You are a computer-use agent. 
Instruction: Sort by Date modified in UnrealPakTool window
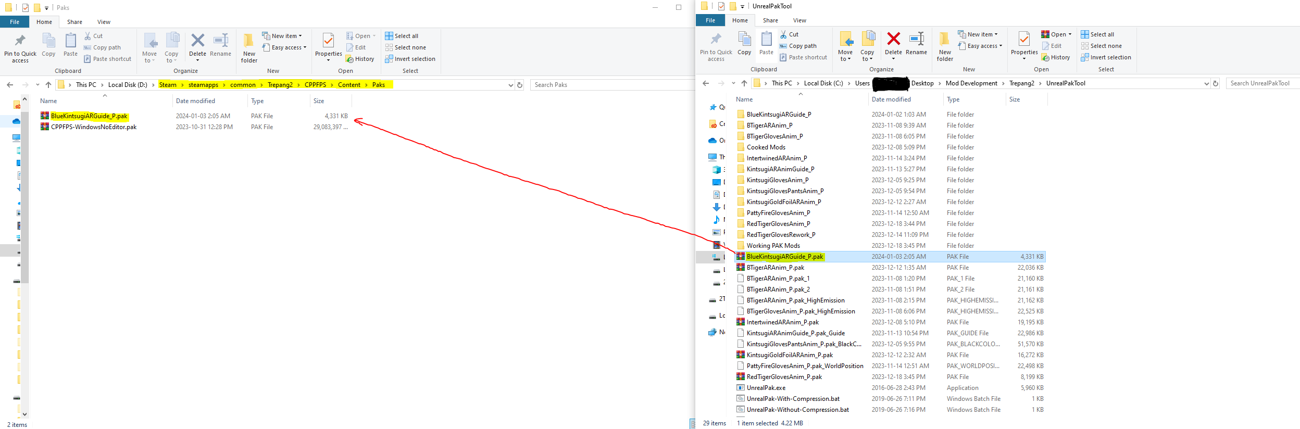pos(891,99)
